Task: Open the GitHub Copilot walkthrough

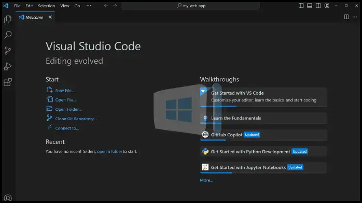Action: [x=263, y=135]
